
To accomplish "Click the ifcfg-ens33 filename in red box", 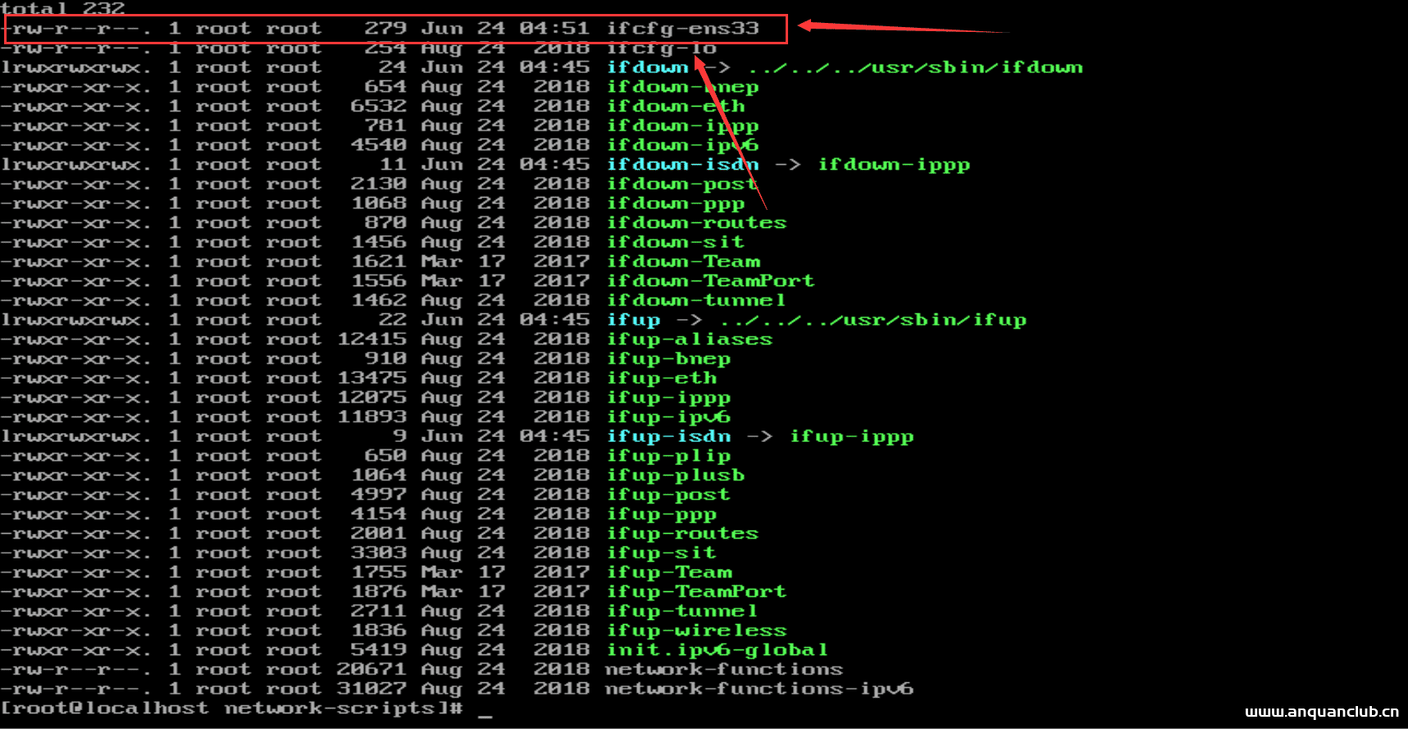I will (x=682, y=29).
